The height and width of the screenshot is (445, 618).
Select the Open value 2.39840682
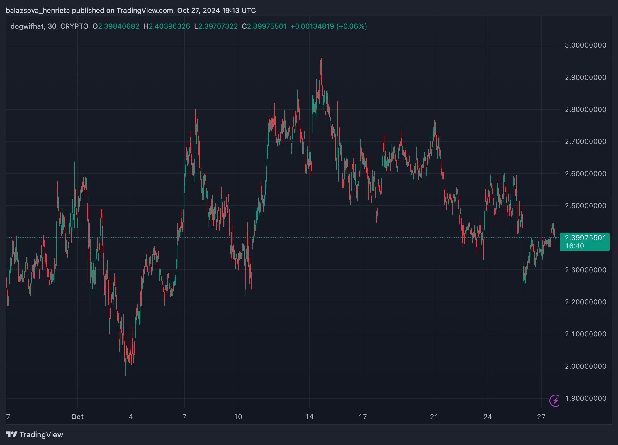coord(118,26)
